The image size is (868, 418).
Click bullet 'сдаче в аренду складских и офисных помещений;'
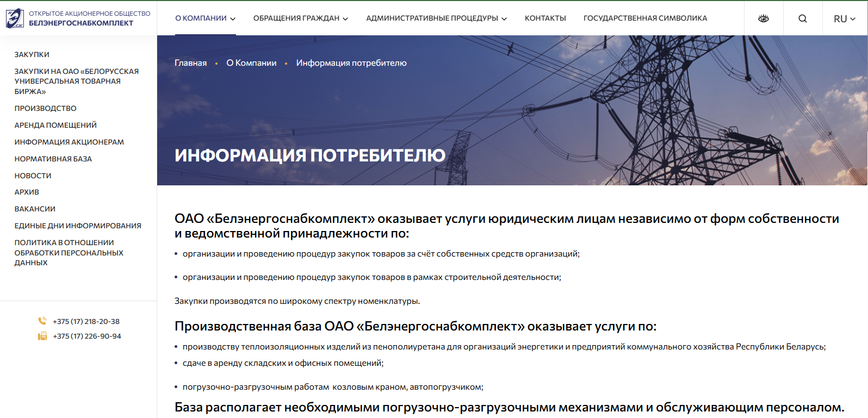(x=283, y=363)
